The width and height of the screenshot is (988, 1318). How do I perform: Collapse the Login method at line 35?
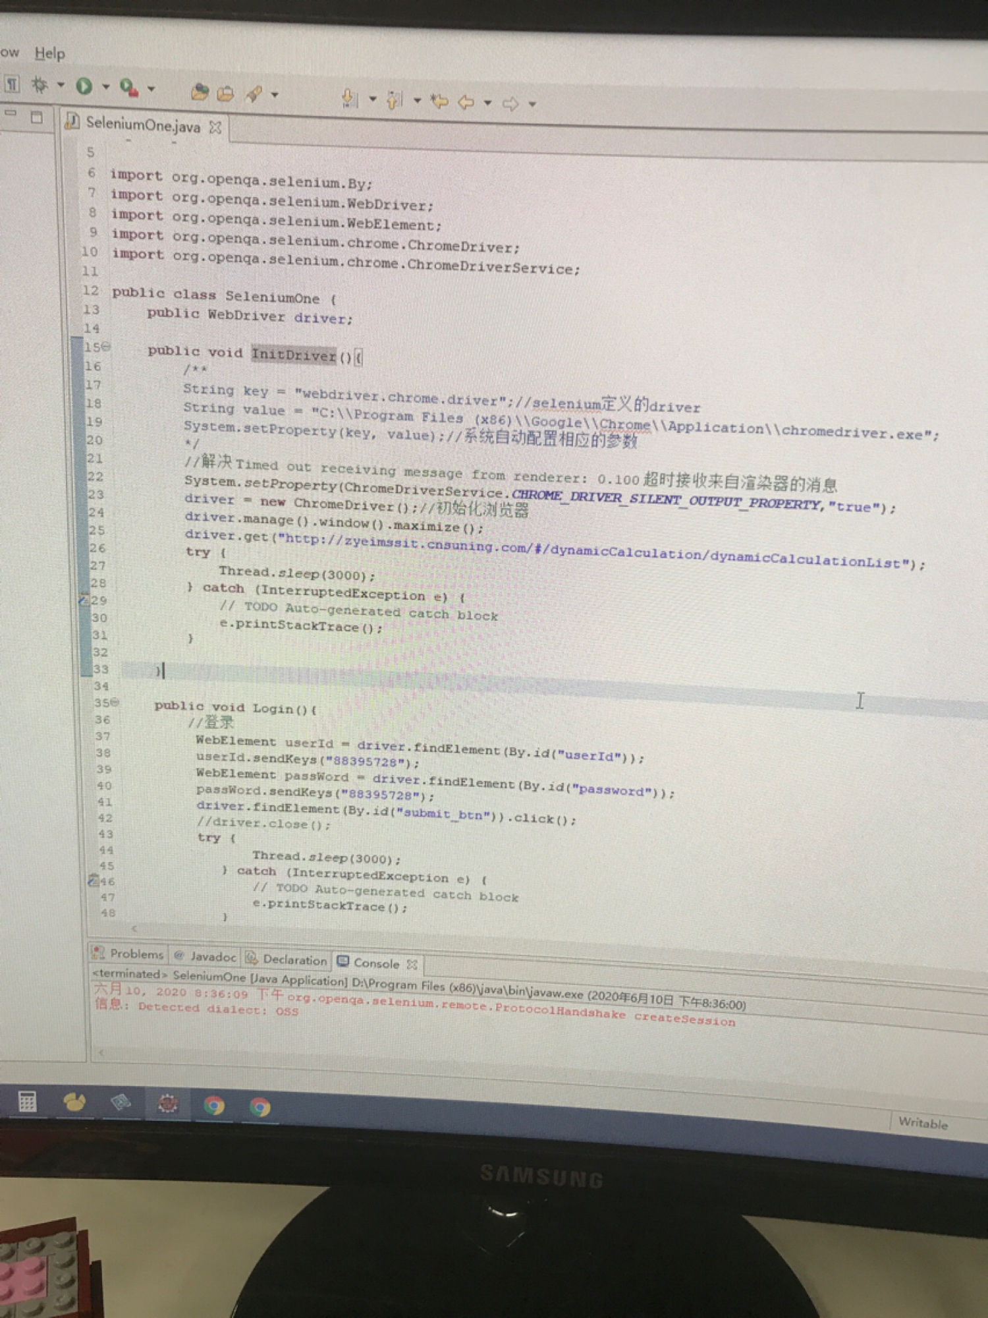tap(115, 702)
